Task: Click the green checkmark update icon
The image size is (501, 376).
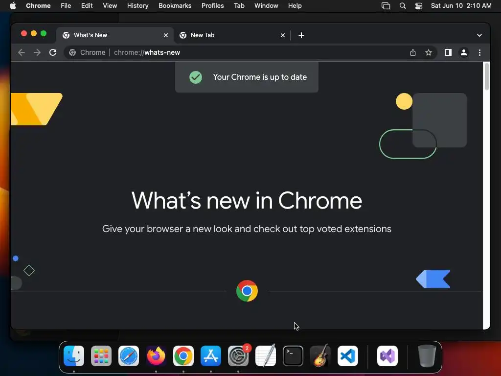Action: (x=196, y=77)
